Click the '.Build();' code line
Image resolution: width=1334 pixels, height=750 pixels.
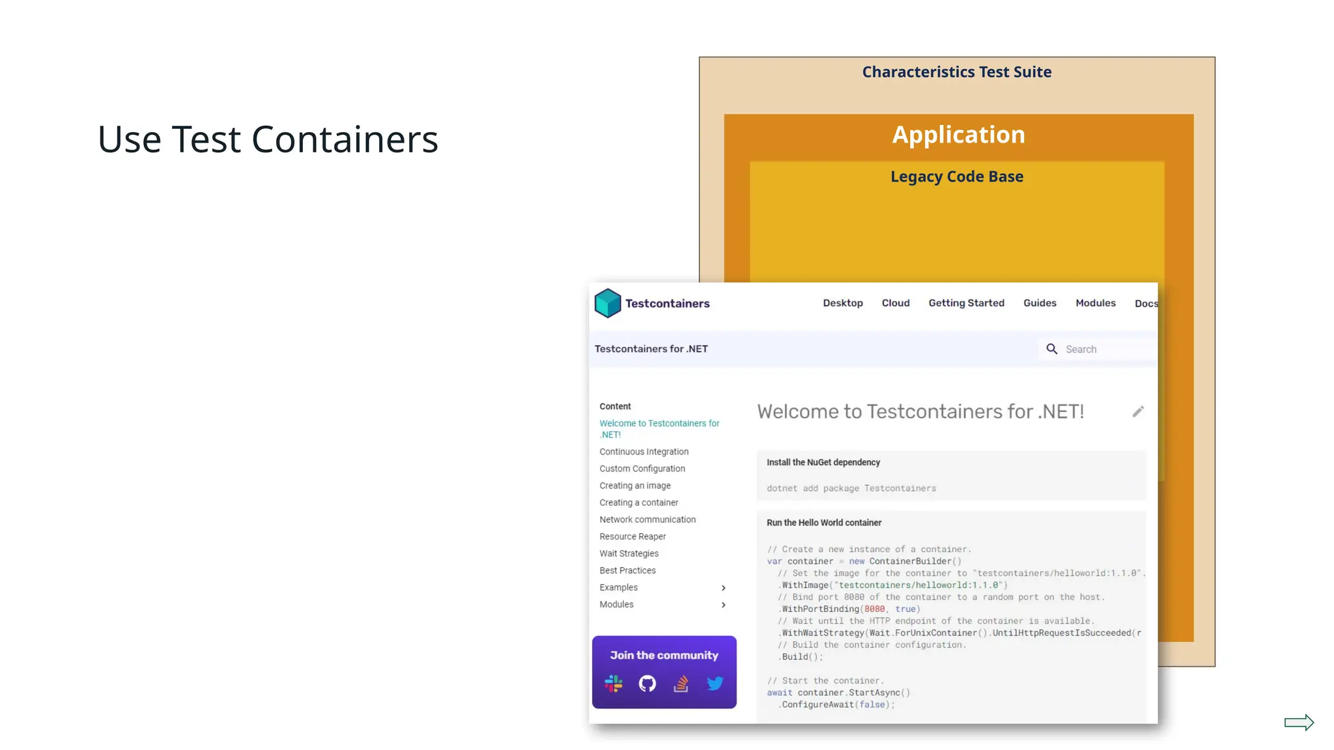click(800, 657)
